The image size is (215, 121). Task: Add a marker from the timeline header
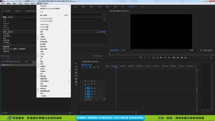(94, 67)
